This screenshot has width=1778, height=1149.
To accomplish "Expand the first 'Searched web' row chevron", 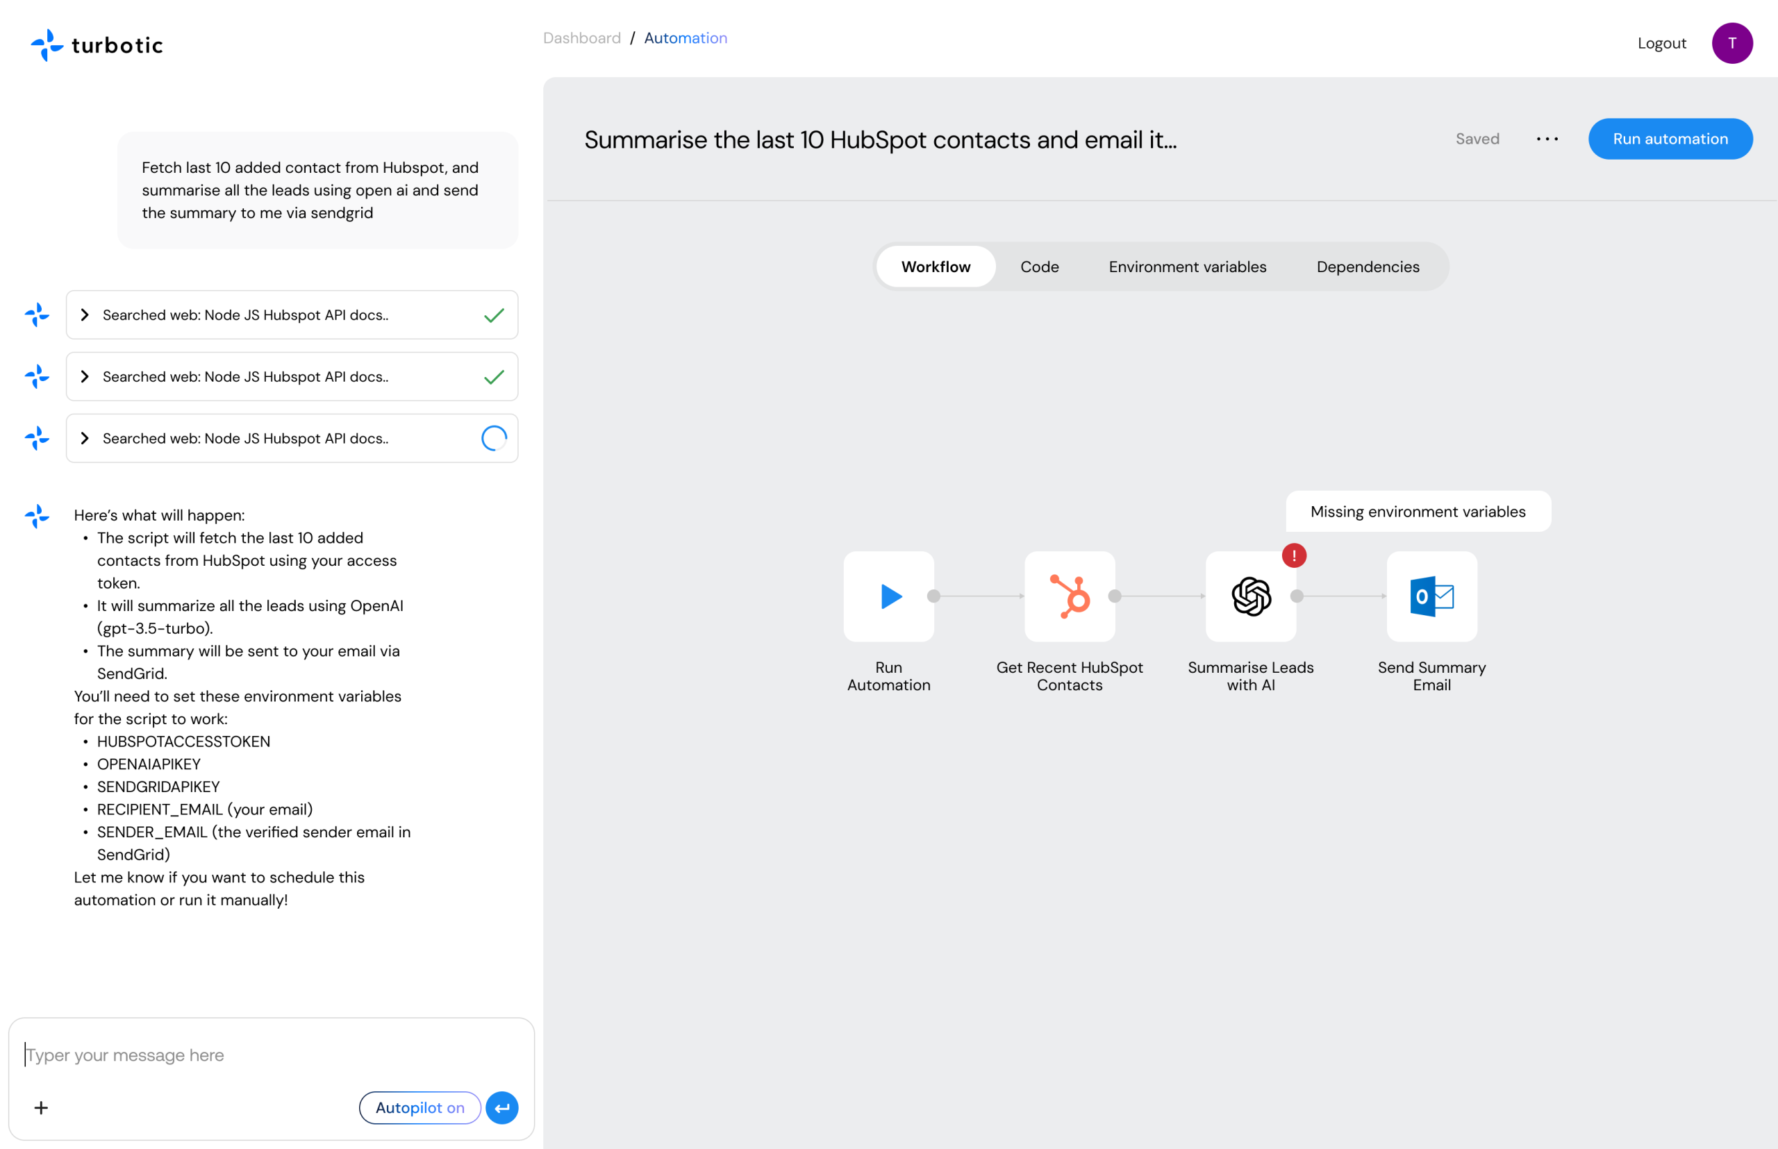I will coord(84,315).
